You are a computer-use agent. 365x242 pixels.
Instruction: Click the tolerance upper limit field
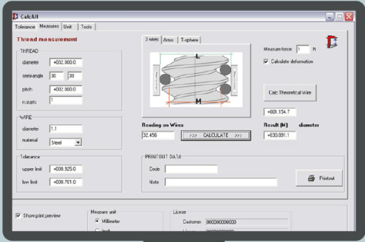(x=66, y=169)
